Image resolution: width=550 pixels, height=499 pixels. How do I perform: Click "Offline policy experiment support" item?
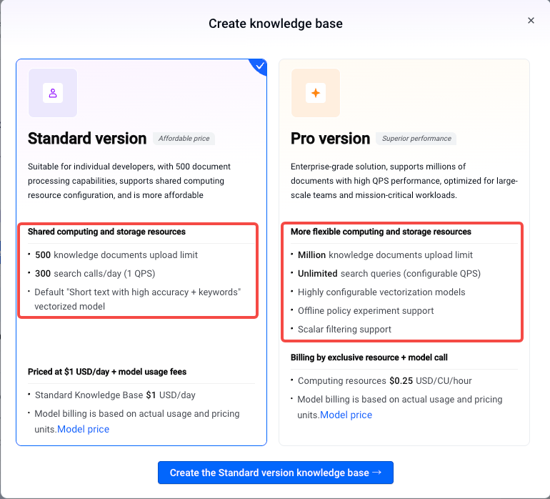pyautogui.click(x=366, y=310)
